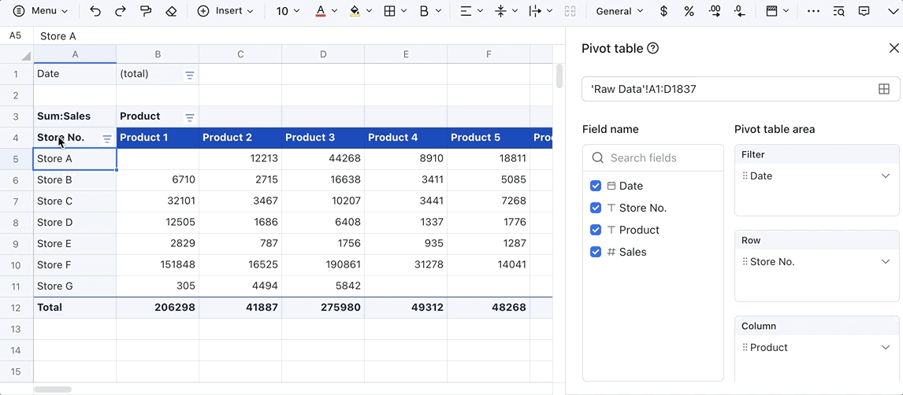Open the font size 10 dropdown
The height and width of the screenshot is (395, 903).
288,11
